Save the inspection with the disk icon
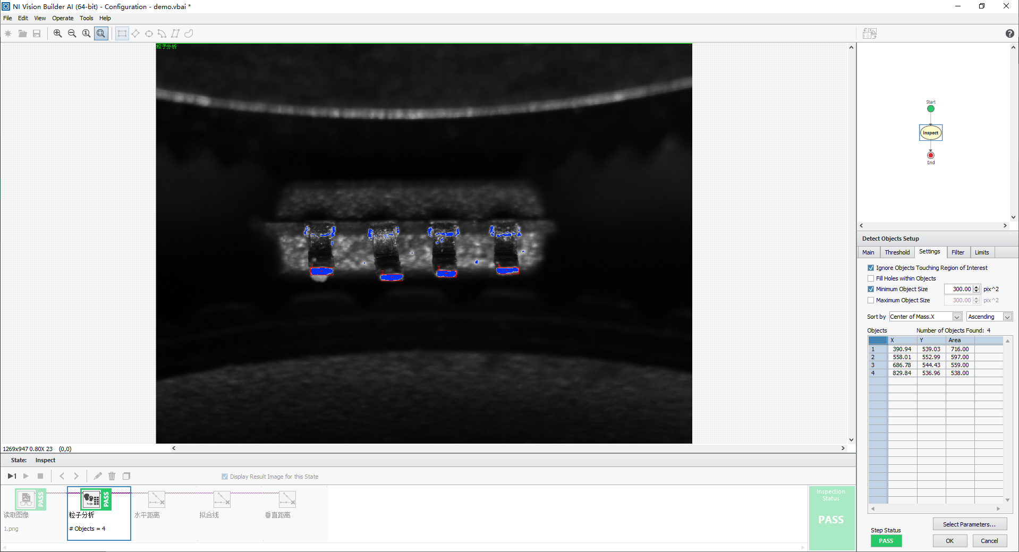 37,33
